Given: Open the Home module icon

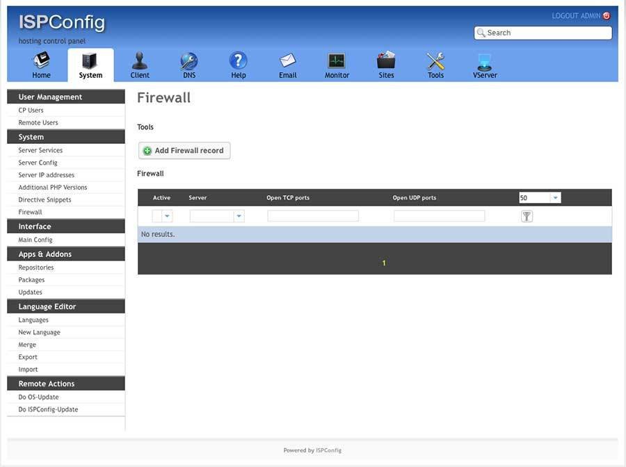Looking at the screenshot, I should [41, 60].
